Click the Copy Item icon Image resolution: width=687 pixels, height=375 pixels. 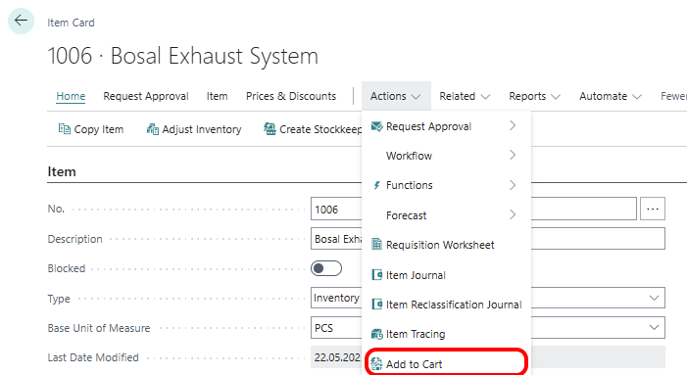tap(64, 129)
